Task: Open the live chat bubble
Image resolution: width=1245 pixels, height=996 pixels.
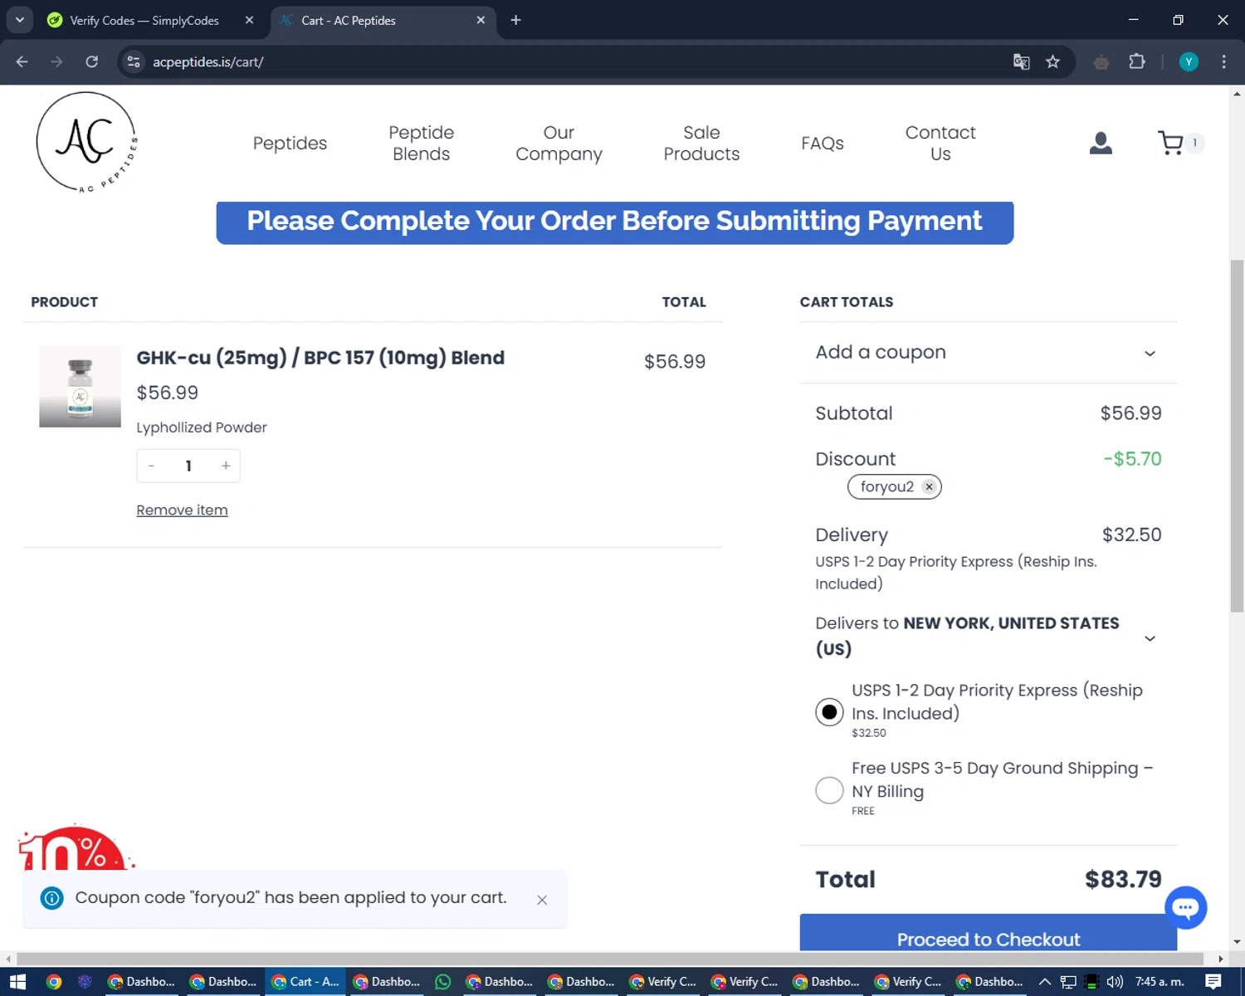Action: click(x=1185, y=907)
